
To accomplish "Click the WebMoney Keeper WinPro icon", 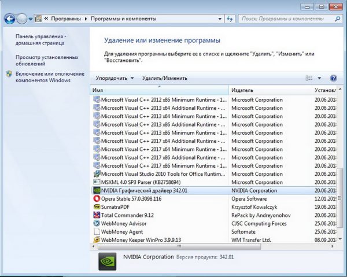I will [97, 240].
